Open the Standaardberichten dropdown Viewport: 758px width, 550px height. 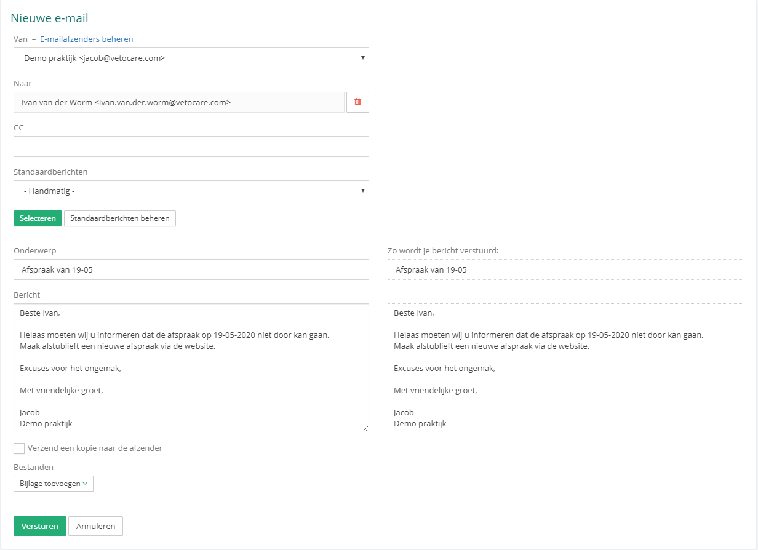(x=191, y=191)
